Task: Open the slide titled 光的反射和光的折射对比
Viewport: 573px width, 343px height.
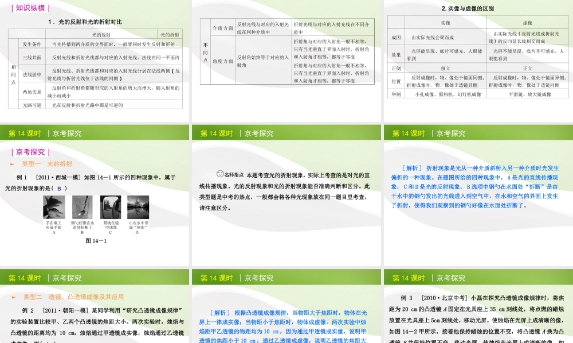Action: (x=95, y=61)
